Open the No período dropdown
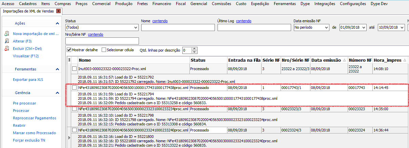Screen dimensions: 409x148 point(327,27)
